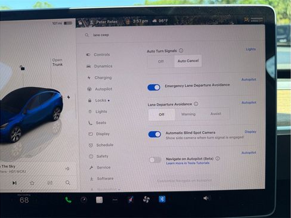Open the Bluetooth app in bottom bar

162,199
